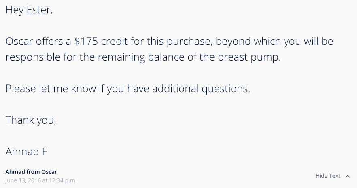This screenshot has width=357, height=188.
Task: Open sender name Ahmad from Oscar
Action: 31,172
